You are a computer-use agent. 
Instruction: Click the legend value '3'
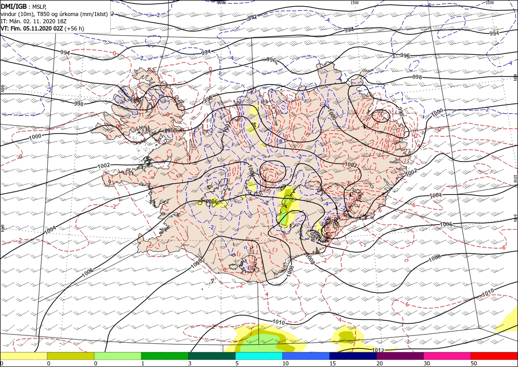click(190, 363)
